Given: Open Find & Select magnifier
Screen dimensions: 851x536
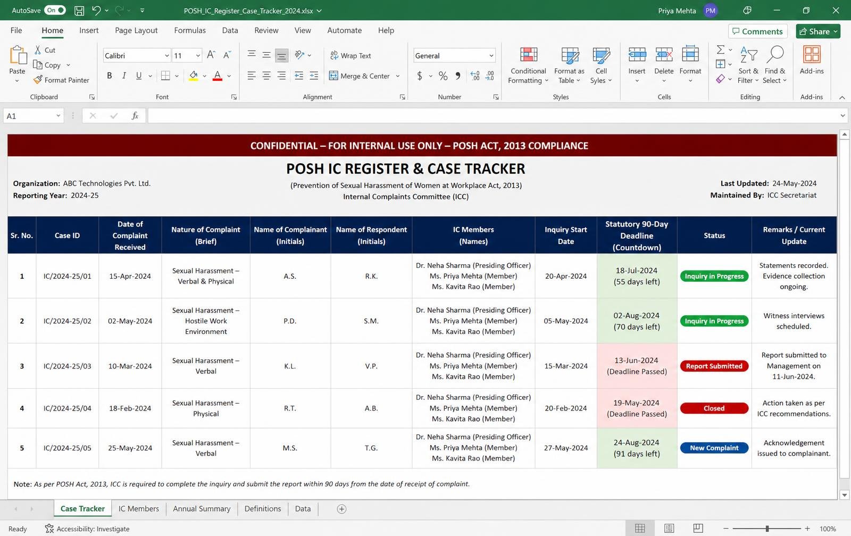Looking at the screenshot, I should [775, 54].
